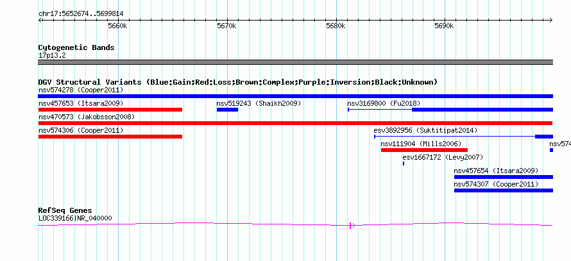Click the 5670k ruler tick label
Image resolution: width=571 pixels, height=261 pixels.
point(226,26)
